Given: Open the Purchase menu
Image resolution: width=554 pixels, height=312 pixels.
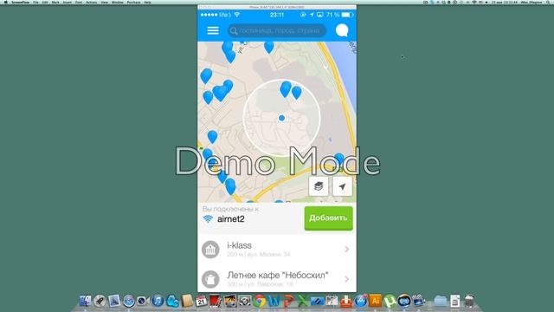Looking at the screenshot, I should 133,2.
